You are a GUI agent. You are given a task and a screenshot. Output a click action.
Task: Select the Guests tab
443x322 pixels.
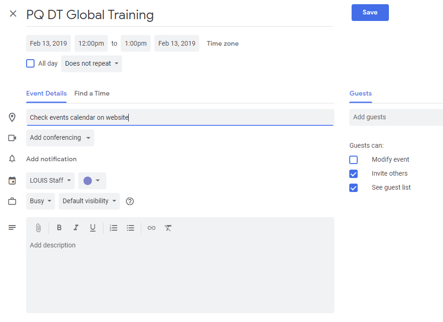tap(360, 93)
